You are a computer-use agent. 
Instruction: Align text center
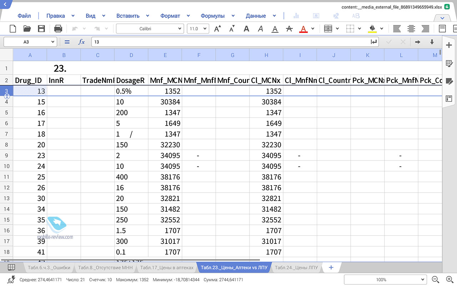click(x=411, y=29)
